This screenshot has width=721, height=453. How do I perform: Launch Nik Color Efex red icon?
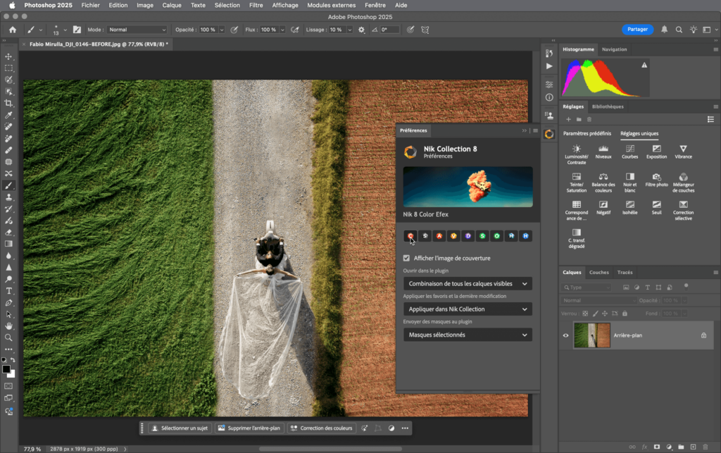point(410,236)
